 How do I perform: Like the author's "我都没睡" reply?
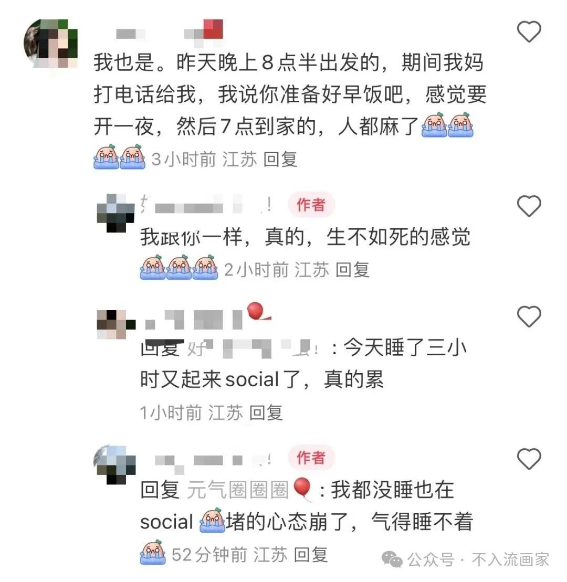tap(529, 459)
